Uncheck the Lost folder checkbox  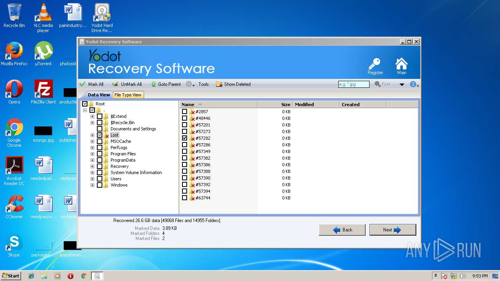point(100,135)
